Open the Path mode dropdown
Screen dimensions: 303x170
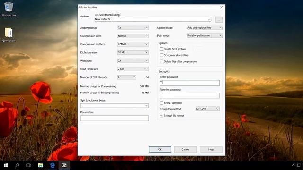tap(205, 36)
